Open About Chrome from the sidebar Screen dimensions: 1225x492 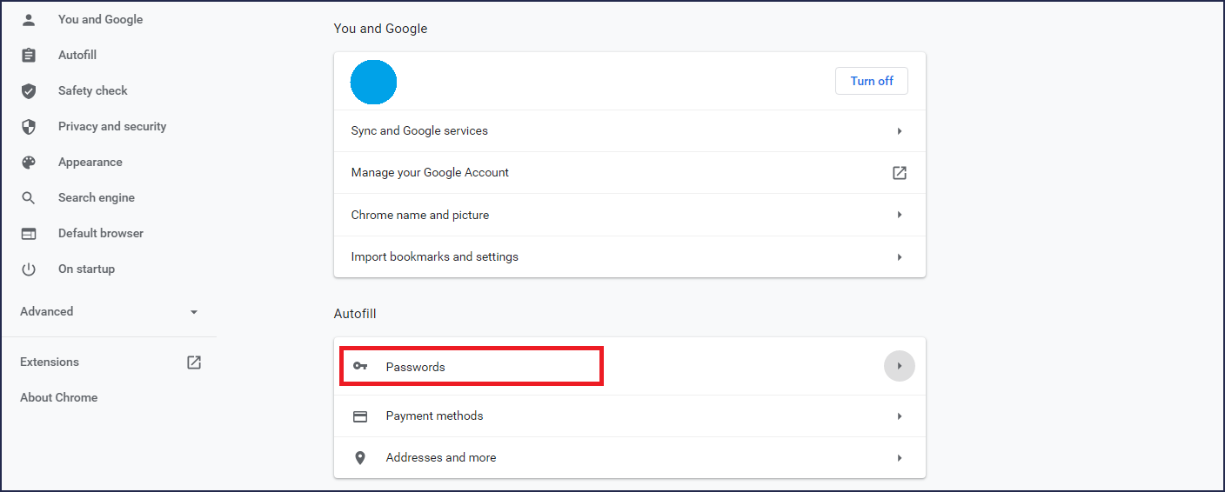click(59, 397)
